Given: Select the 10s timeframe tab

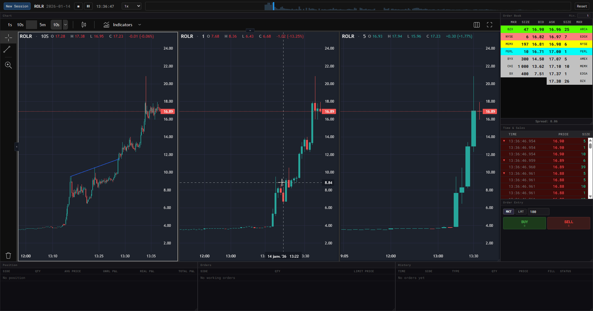Looking at the screenshot, I should (20, 25).
